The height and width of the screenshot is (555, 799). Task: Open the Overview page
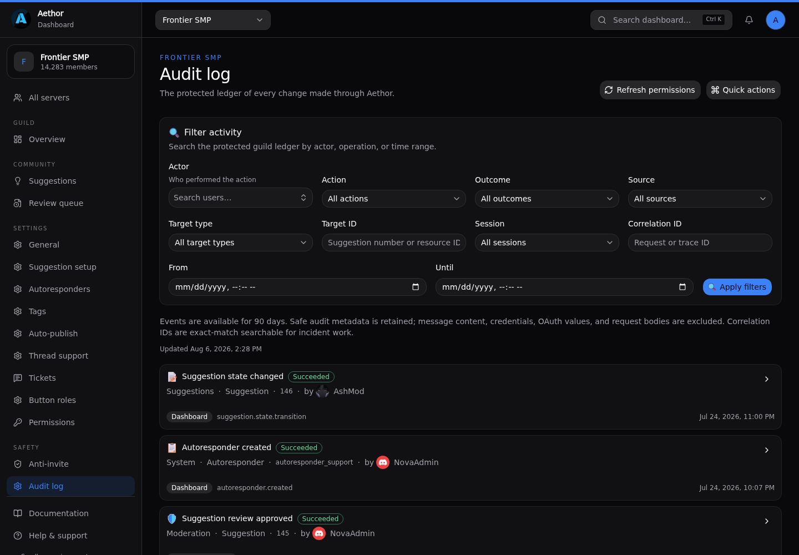[70, 139]
